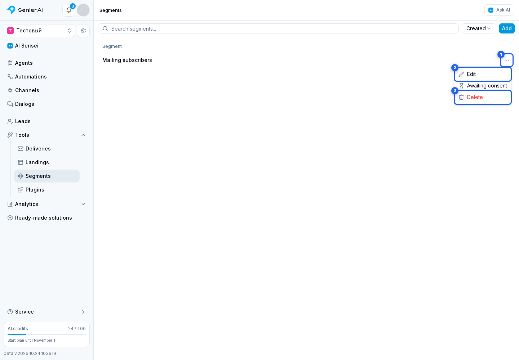This screenshot has width=519, height=360.
Task: Click the Segment column header
Action: point(112,46)
